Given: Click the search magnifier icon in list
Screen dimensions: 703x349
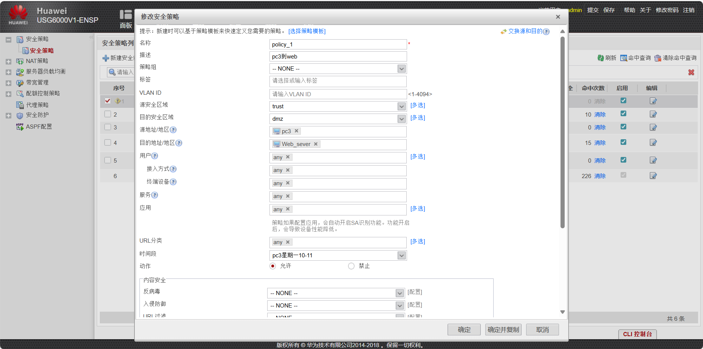Looking at the screenshot, I should pyautogui.click(x=112, y=72).
